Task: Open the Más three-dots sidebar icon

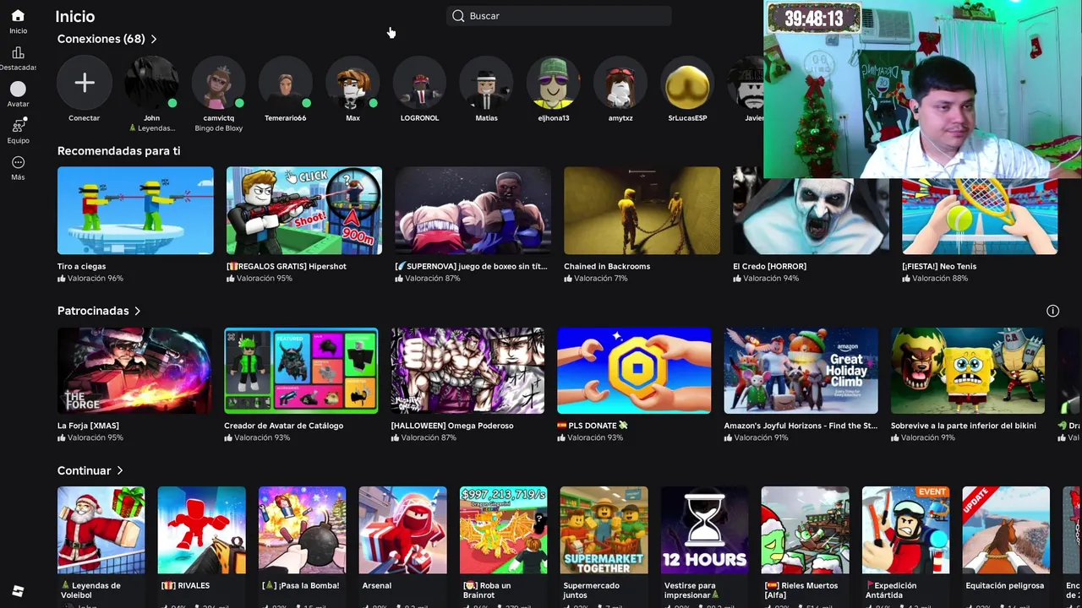Action: 18,162
